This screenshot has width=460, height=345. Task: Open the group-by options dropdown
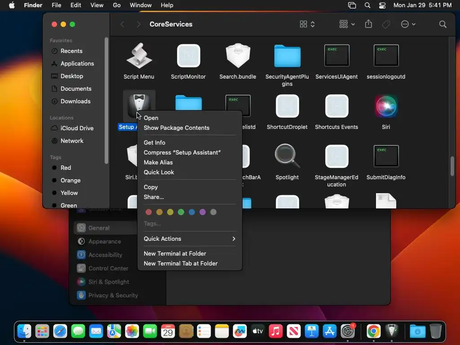click(347, 24)
